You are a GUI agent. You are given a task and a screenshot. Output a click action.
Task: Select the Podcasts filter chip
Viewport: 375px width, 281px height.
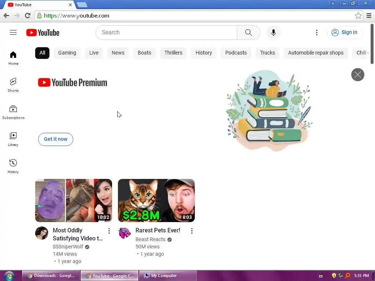click(x=236, y=53)
